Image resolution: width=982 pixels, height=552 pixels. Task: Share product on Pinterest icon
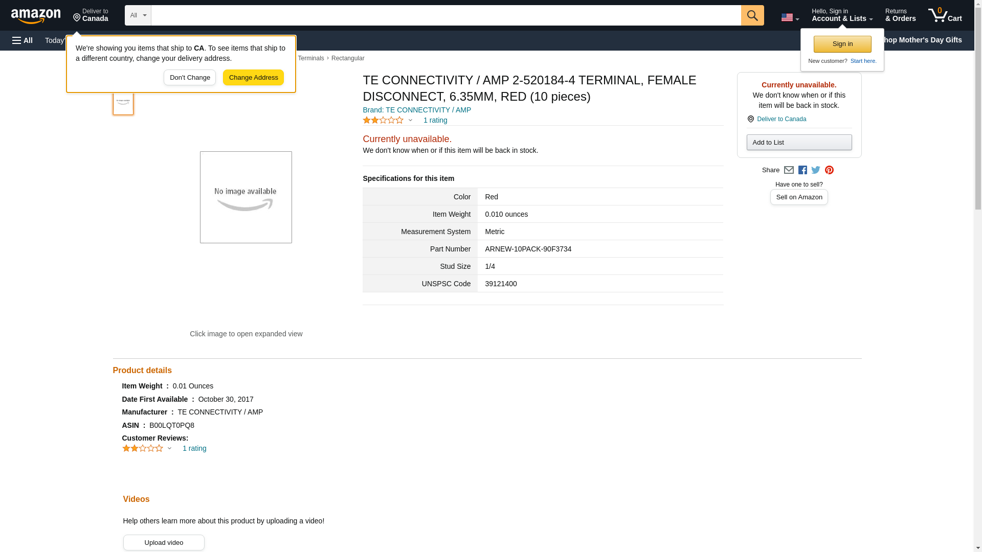pos(829,170)
